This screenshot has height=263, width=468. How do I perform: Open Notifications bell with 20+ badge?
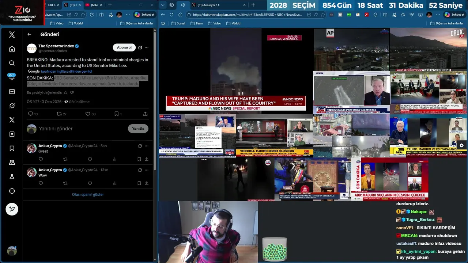click(x=12, y=77)
